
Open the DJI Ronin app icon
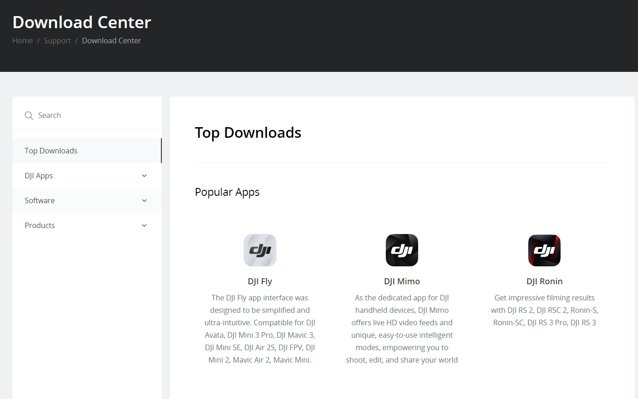point(544,250)
